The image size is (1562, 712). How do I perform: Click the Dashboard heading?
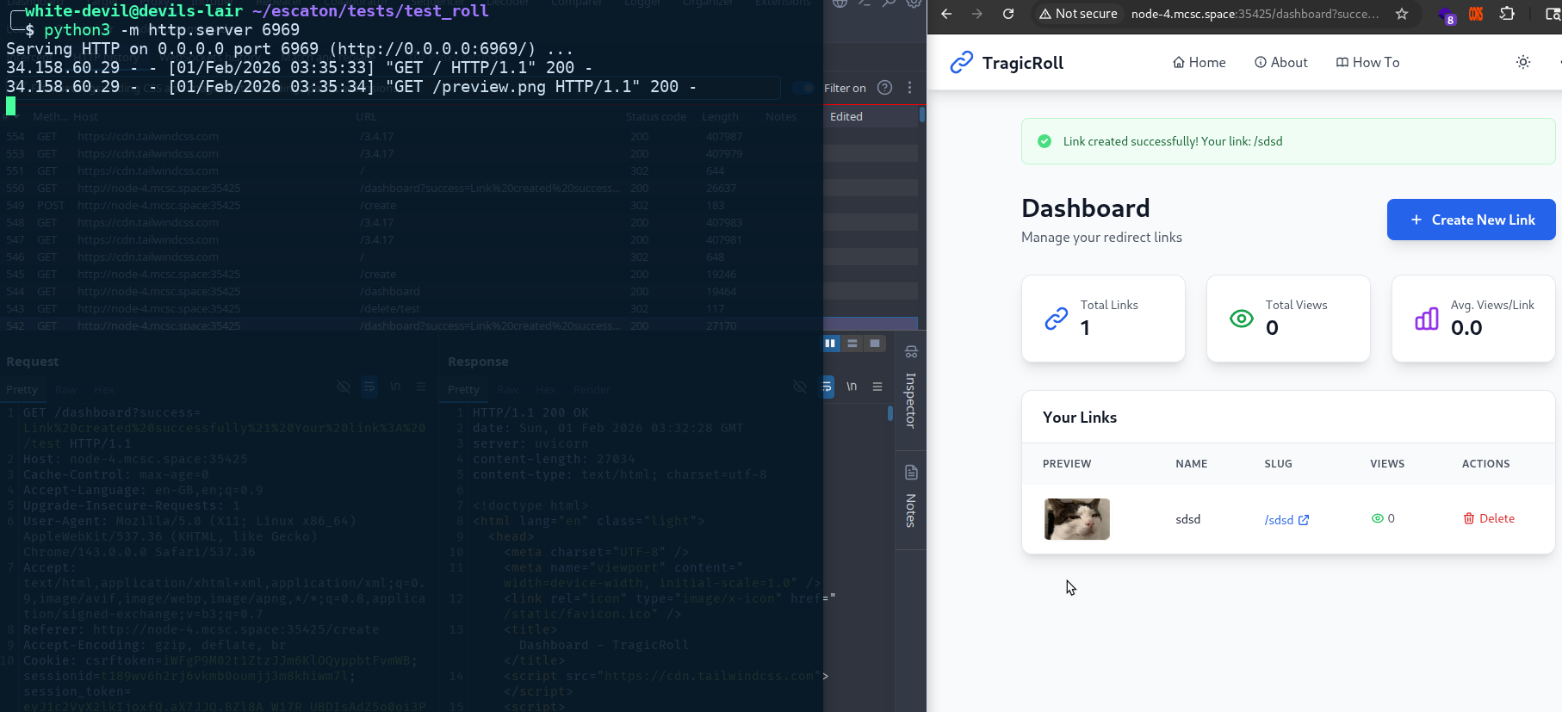point(1085,208)
